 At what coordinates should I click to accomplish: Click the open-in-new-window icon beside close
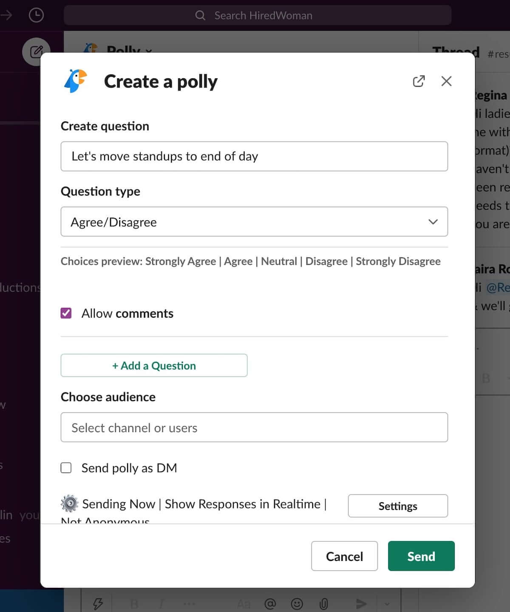419,81
